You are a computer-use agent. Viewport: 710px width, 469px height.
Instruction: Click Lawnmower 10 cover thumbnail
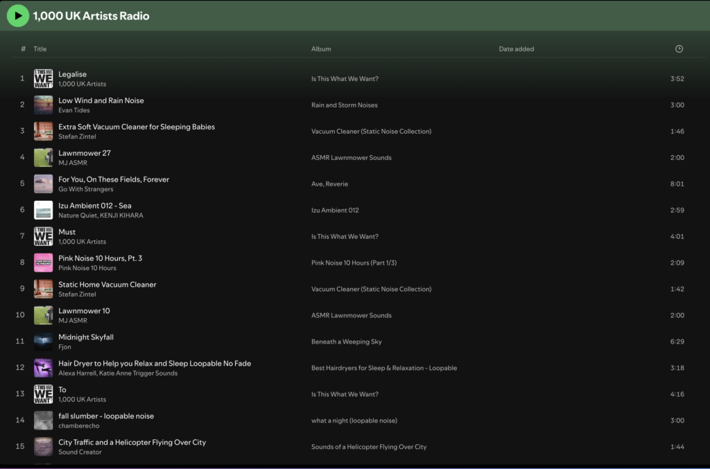pyautogui.click(x=44, y=315)
